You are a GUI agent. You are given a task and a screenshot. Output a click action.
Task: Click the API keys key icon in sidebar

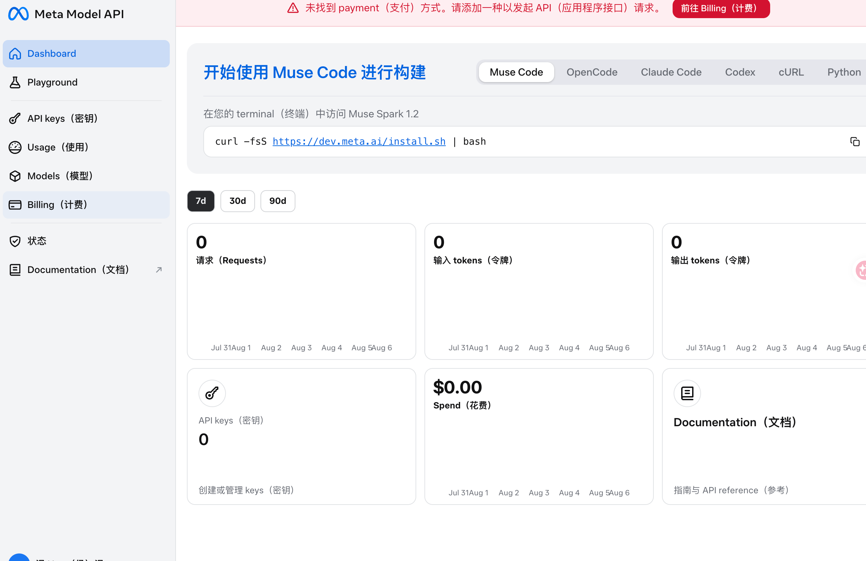pyautogui.click(x=15, y=118)
